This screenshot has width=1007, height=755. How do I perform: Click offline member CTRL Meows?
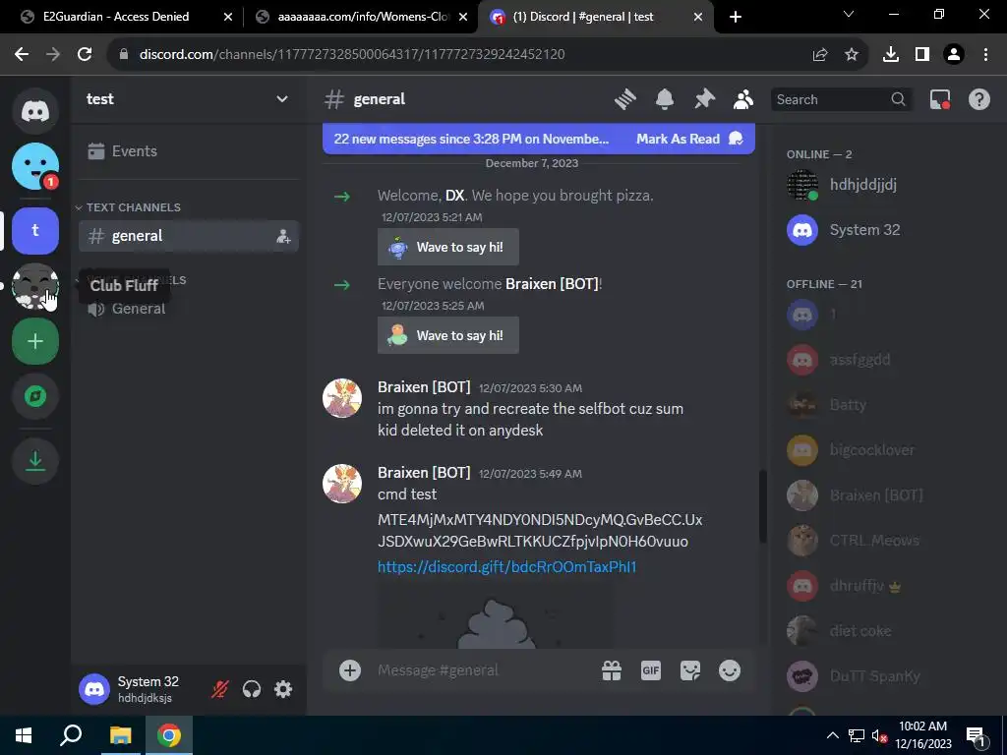(887, 541)
